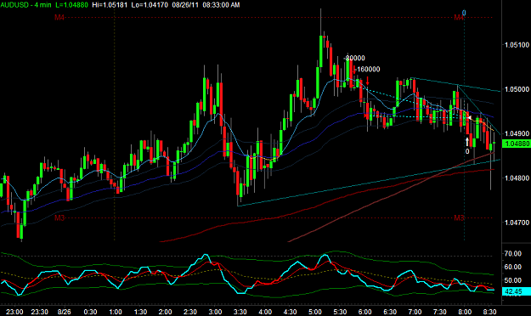Click the white up arrow trade marker
531x316 pixels.
coord(467,142)
